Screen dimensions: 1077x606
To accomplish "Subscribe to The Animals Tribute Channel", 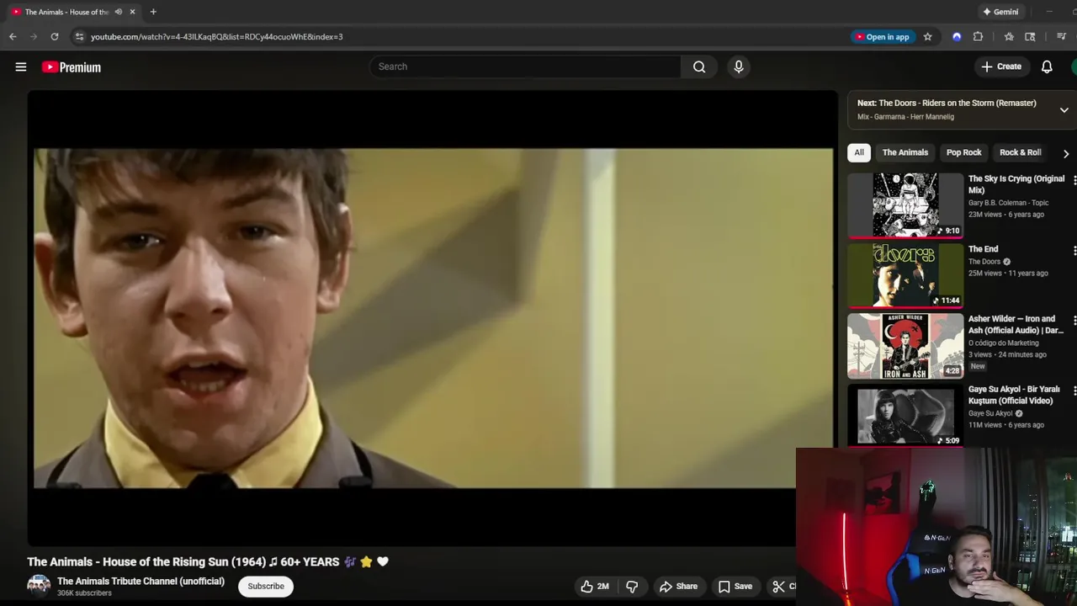I will tap(266, 587).
